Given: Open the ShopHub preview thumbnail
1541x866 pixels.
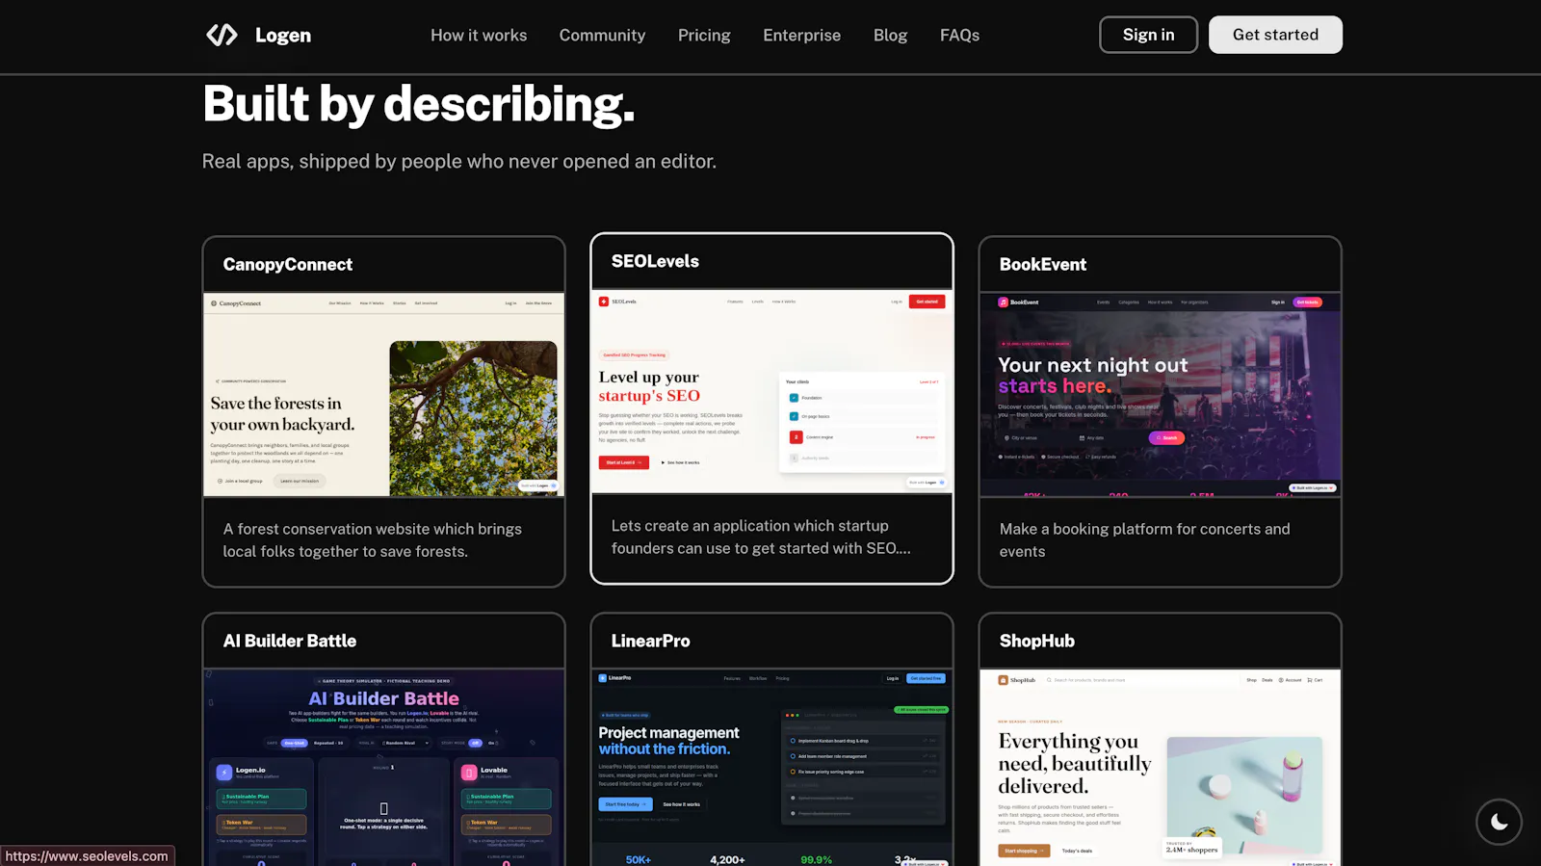Looking at the screenshot, I should click(1161, 768).
